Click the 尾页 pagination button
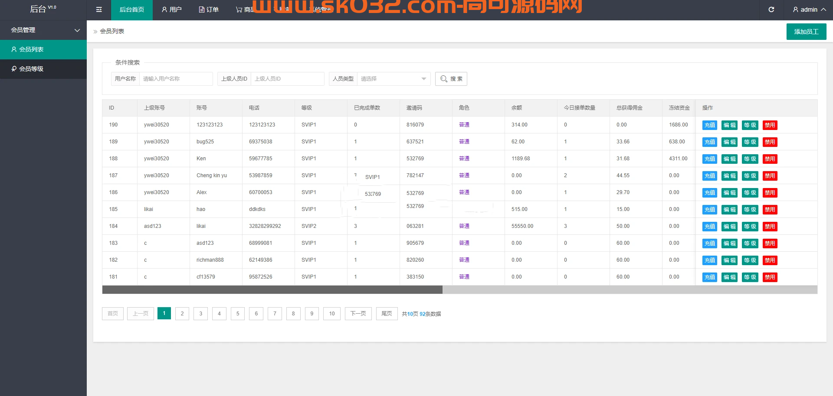The height and width of the screenshot is (396, 833). point(387,314)
